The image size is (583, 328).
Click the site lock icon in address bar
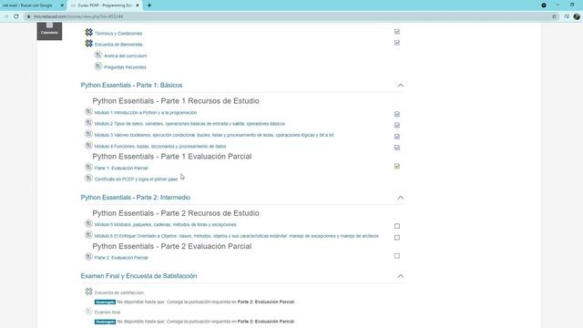pyautogui.click(x=28, y=16)
